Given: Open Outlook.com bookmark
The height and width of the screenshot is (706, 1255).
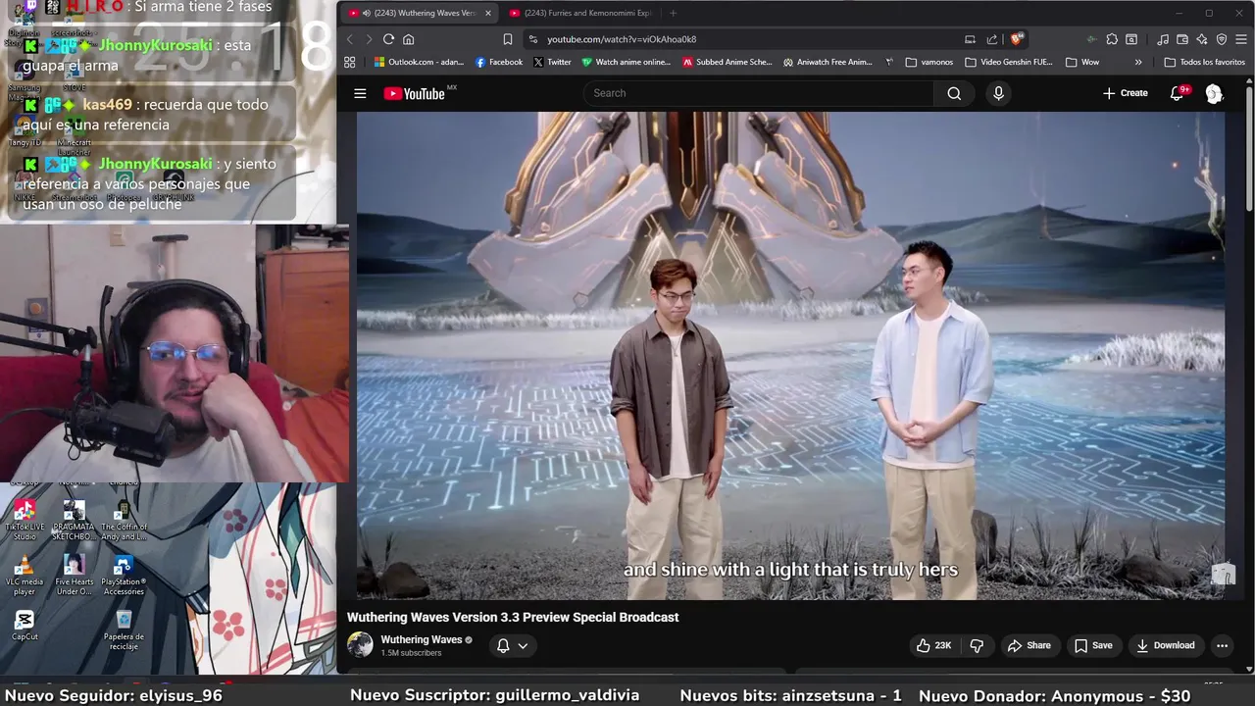Looking at the screenshot, I should tap(419, 62).
